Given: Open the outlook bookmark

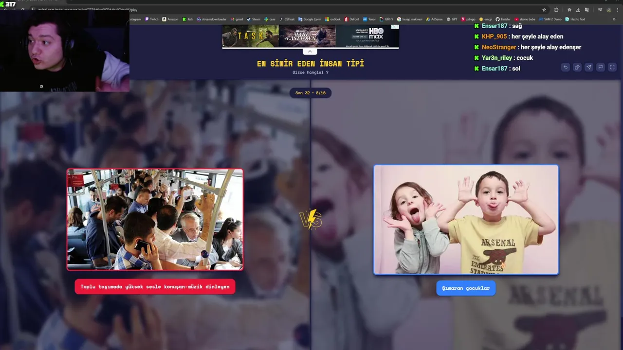Looking at the screenshot, I should click(333, 19).
